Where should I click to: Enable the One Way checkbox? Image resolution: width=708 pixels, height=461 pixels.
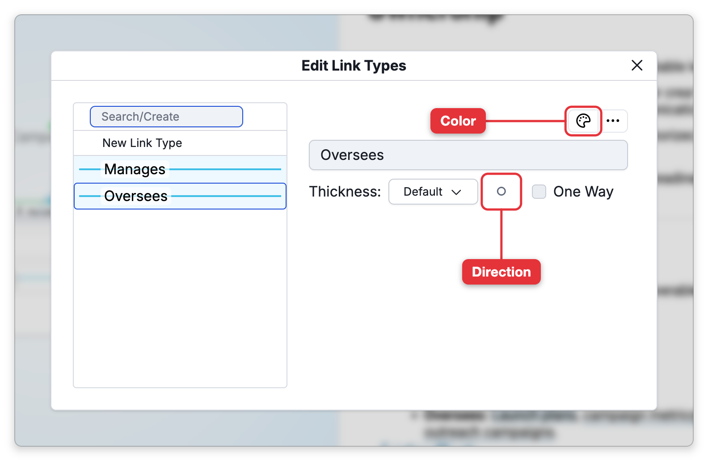pyautogui.click(x=539, y=192)
